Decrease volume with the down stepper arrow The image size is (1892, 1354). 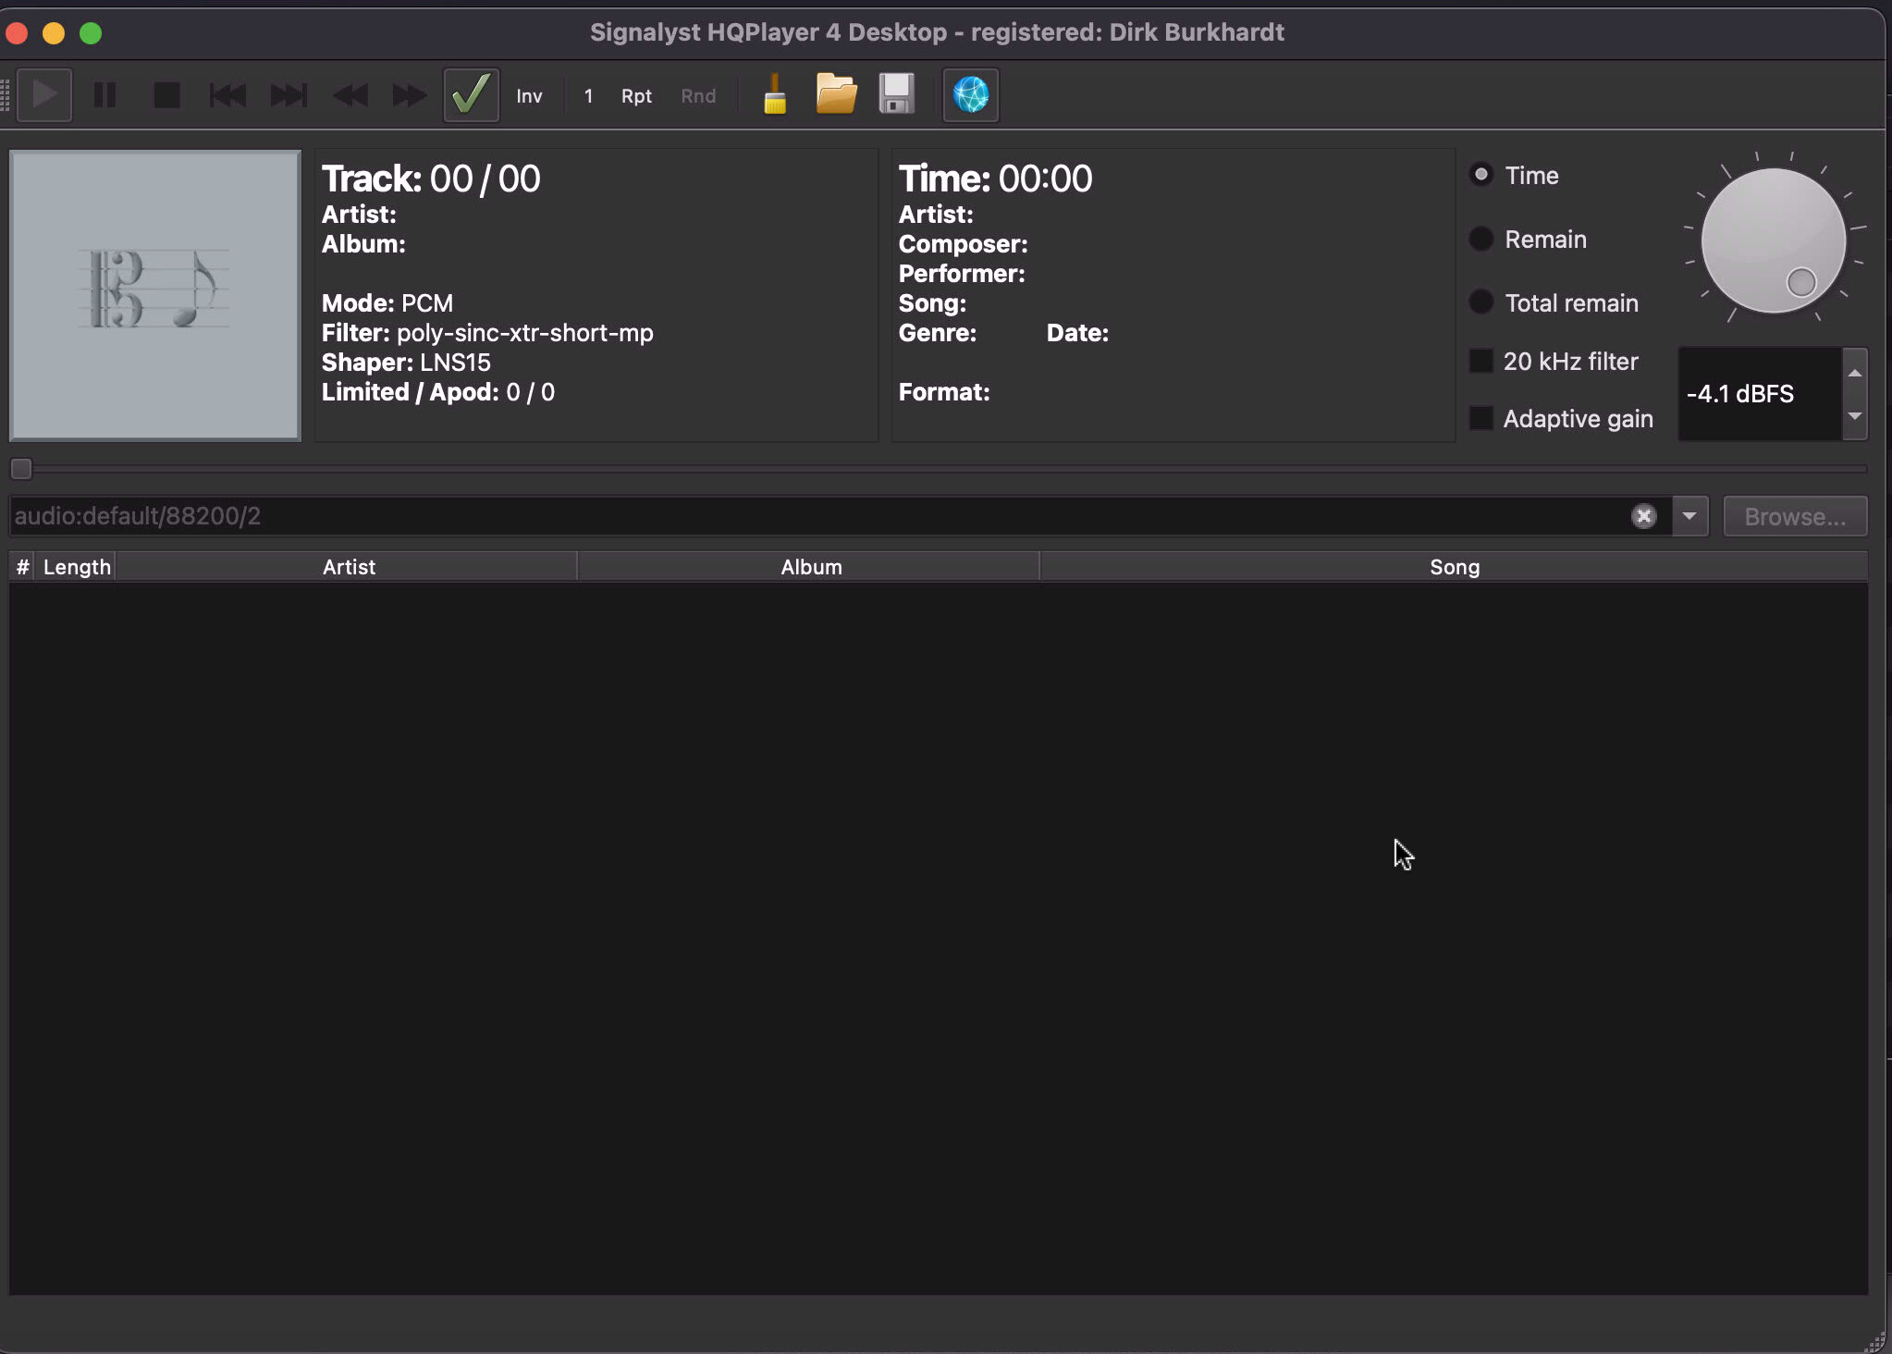(1855, 416)
